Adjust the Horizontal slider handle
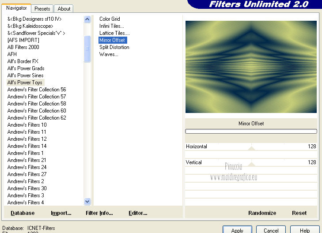 [x=251, y=148]
